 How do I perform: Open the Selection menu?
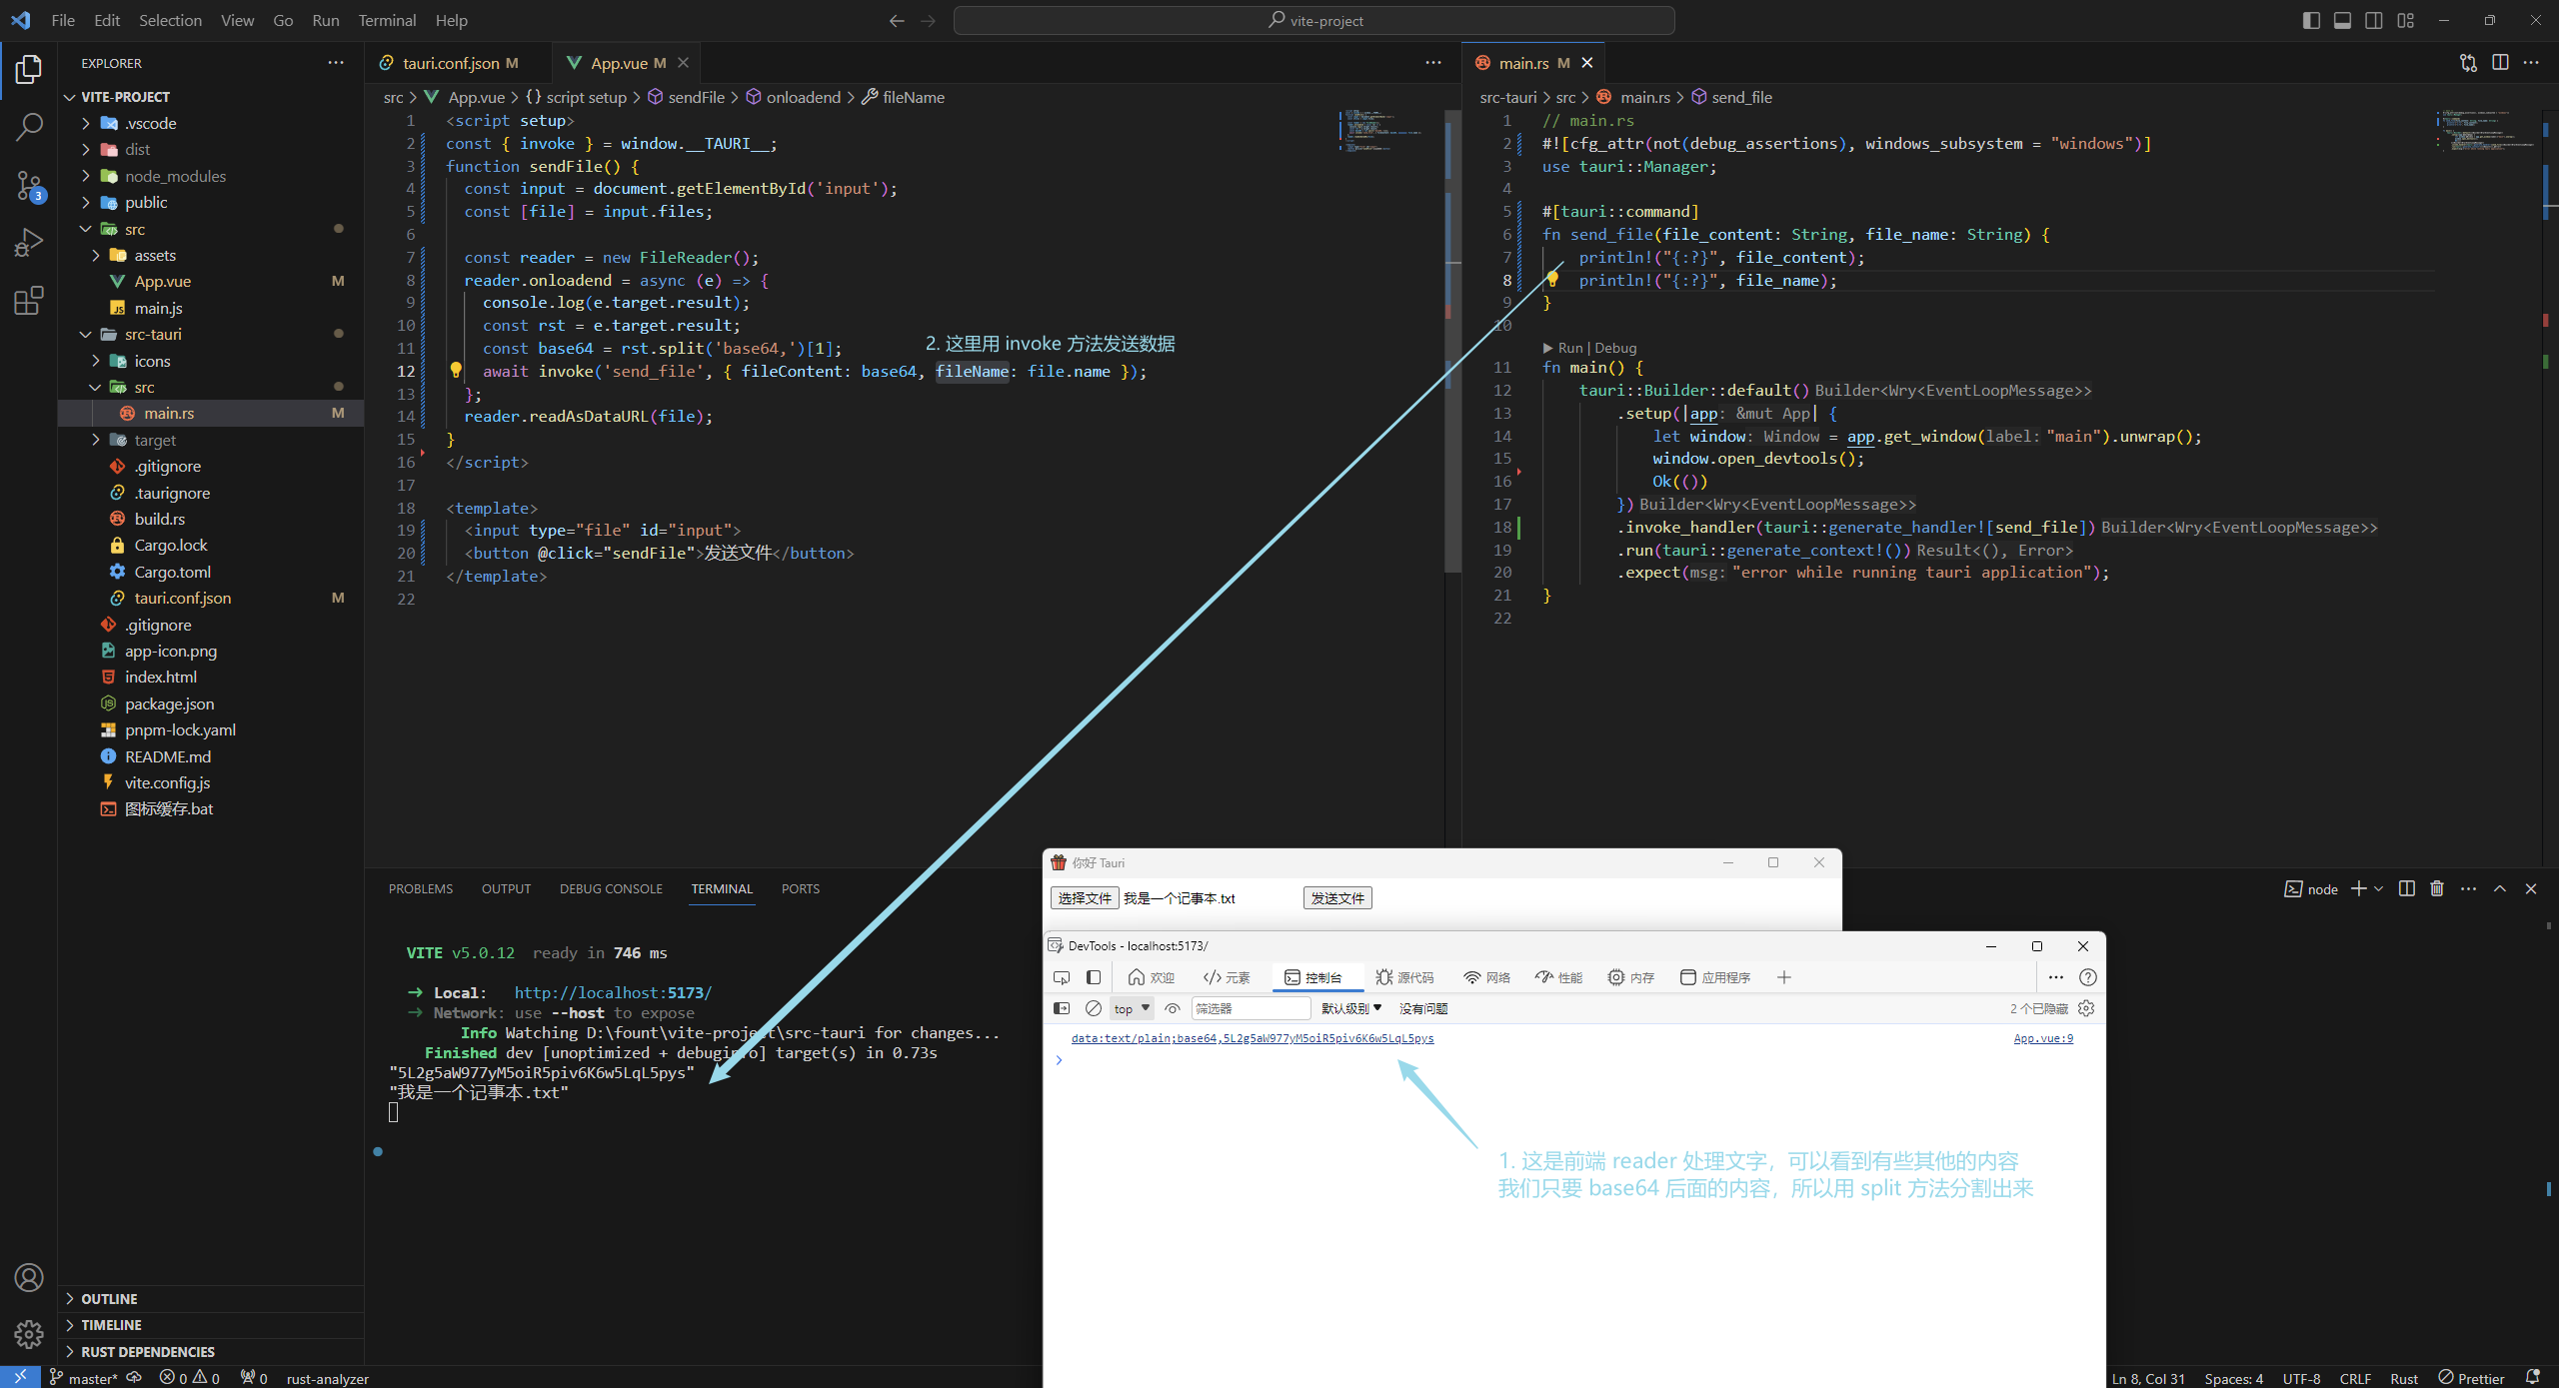170,20
